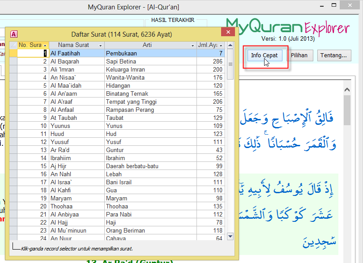
Task: Select the Yuusuf surah name cell
Action: pos(76,142)
